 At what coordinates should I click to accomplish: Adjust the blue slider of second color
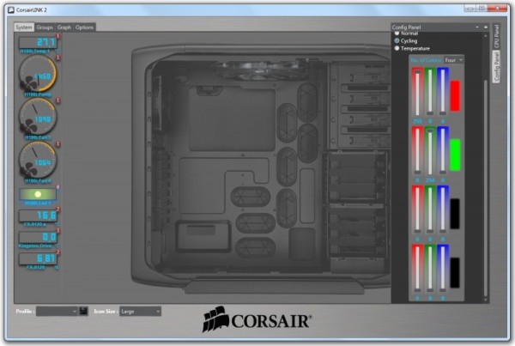click(x=442, y=152)
